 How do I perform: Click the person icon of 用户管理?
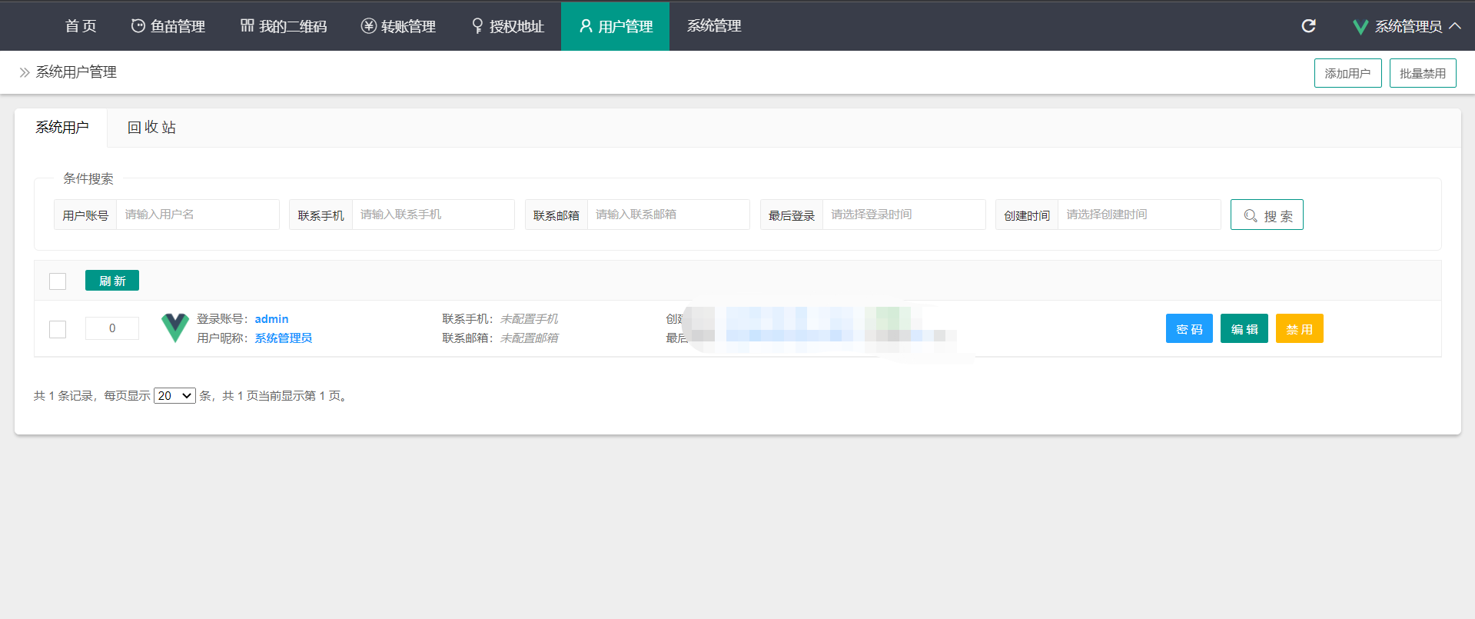coord(586,26)
